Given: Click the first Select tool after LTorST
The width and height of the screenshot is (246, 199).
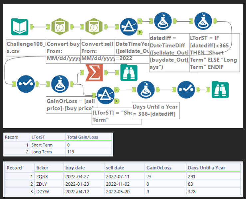Looking at the screenshot, I should [x=26, y=84].
